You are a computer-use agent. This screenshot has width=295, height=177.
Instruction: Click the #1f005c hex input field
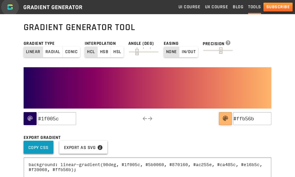57,119
